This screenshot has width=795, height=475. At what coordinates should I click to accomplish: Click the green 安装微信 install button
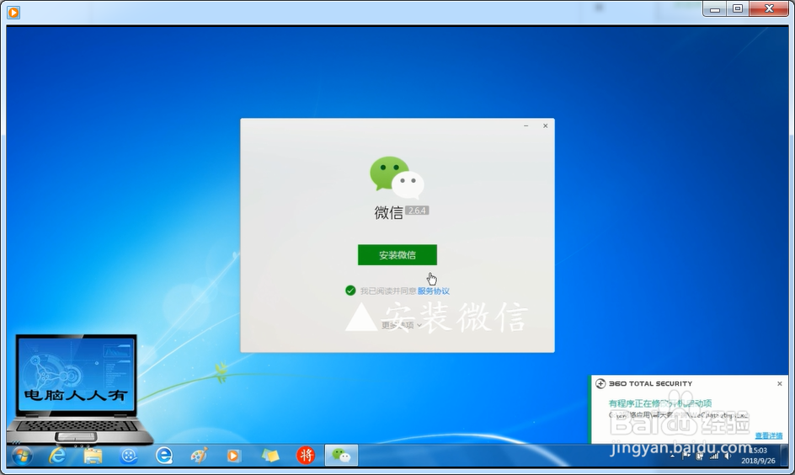397,255
